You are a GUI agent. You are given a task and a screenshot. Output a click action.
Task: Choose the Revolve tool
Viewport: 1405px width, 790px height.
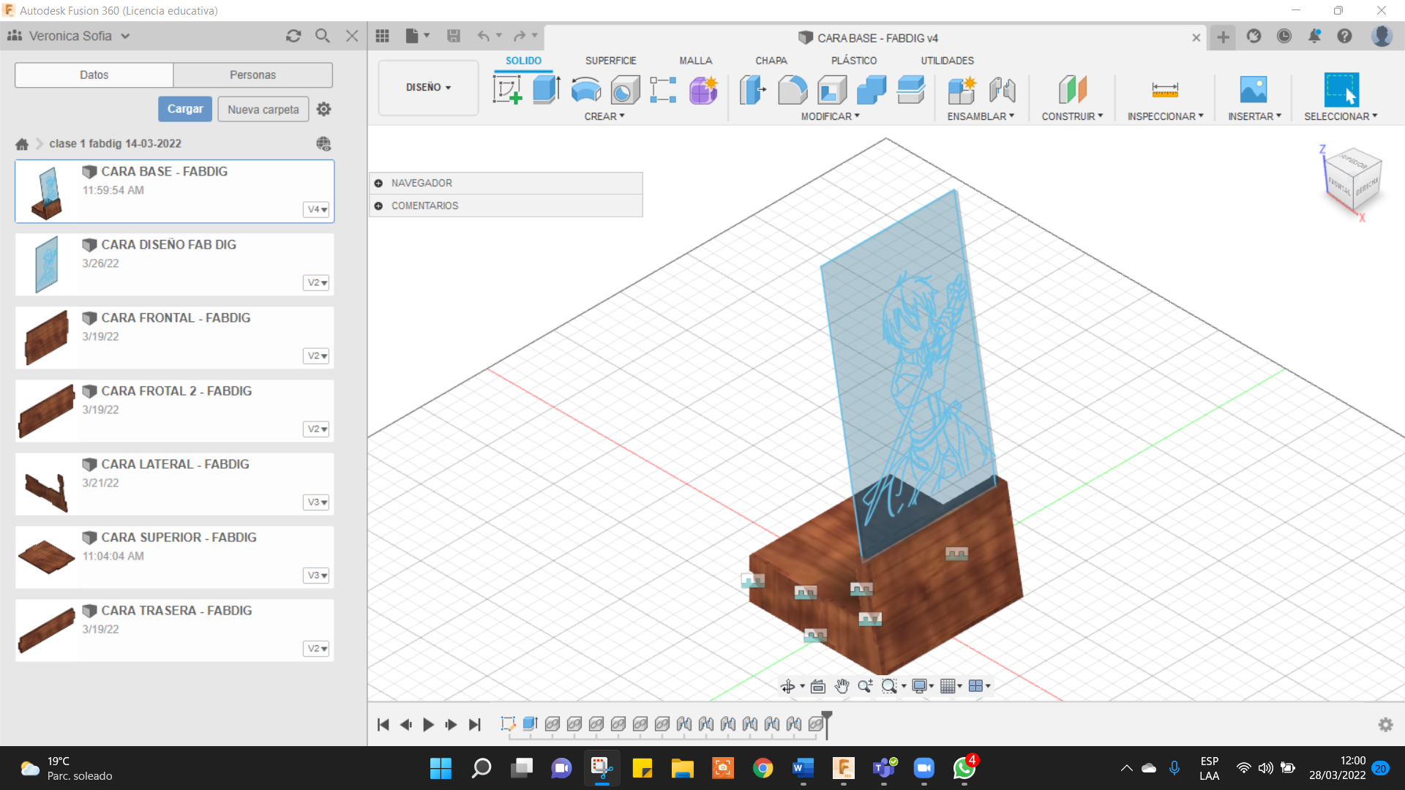585,90
